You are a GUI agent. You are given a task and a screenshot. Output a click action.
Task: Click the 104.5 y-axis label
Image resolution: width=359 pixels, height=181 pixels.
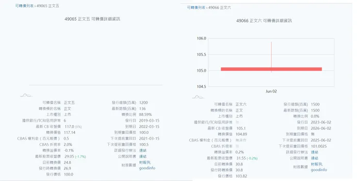201,86
